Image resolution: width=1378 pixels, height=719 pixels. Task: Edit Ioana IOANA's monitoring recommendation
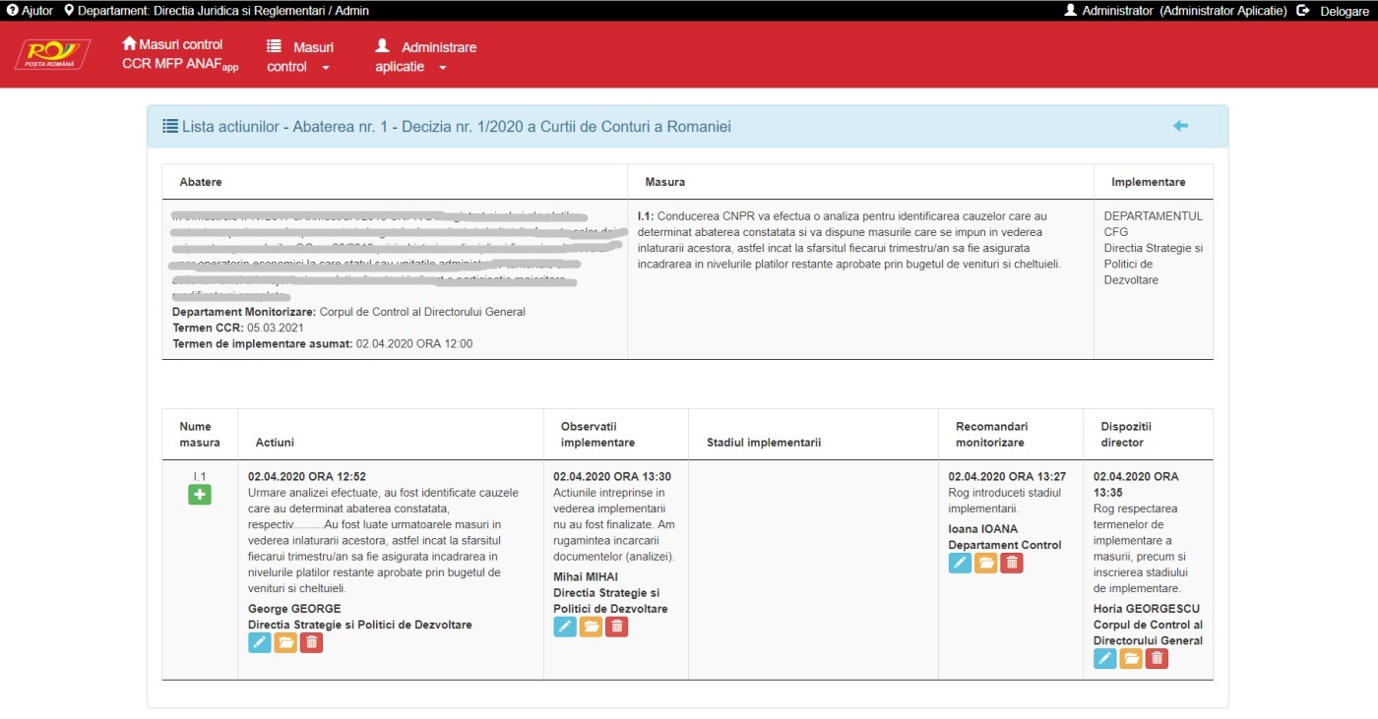tap(960, 563)
